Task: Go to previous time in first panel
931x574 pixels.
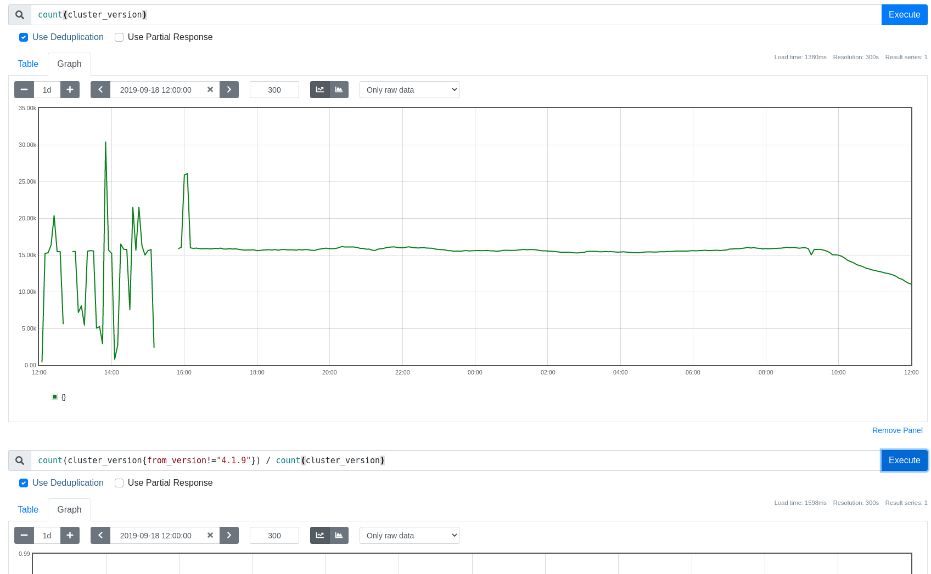Action: [100, 90]
